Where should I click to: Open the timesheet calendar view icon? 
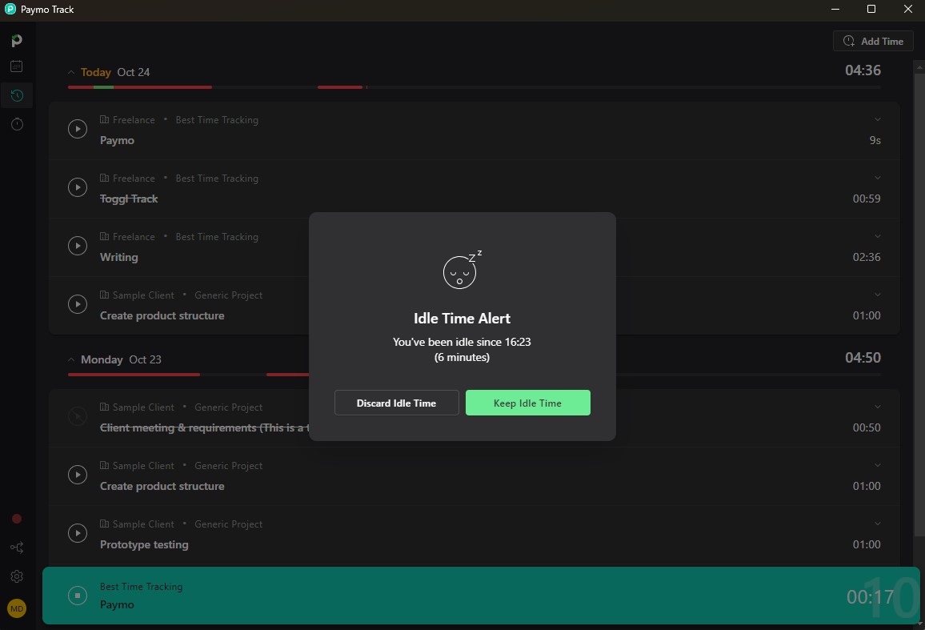(x=17, y=67)
